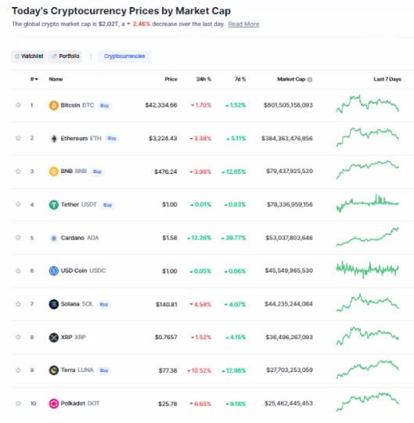Click the Buy button next to Ethereum

tap(112, 139)
